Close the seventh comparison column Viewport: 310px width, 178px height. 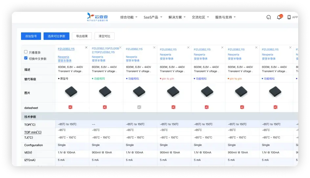pyautogui.click(x=290, y=47)
